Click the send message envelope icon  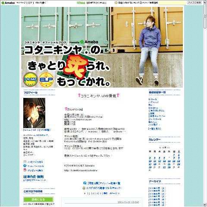point(25,162)
